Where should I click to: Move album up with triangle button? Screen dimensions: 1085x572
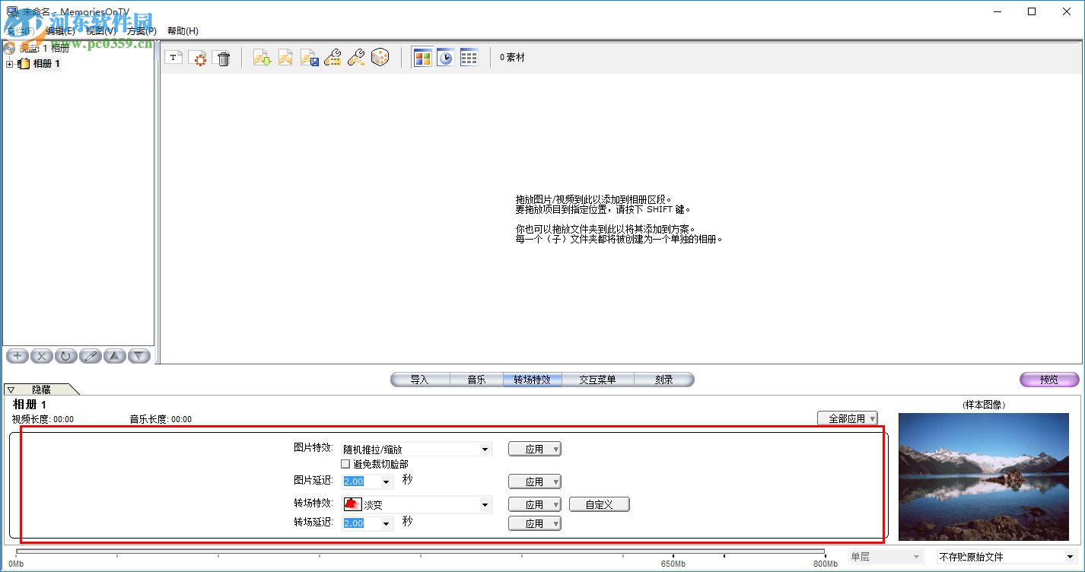(114, 356)
